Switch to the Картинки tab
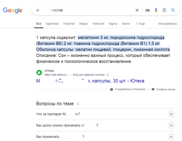This screenshot has height=141, width=182. coord(52,24)
